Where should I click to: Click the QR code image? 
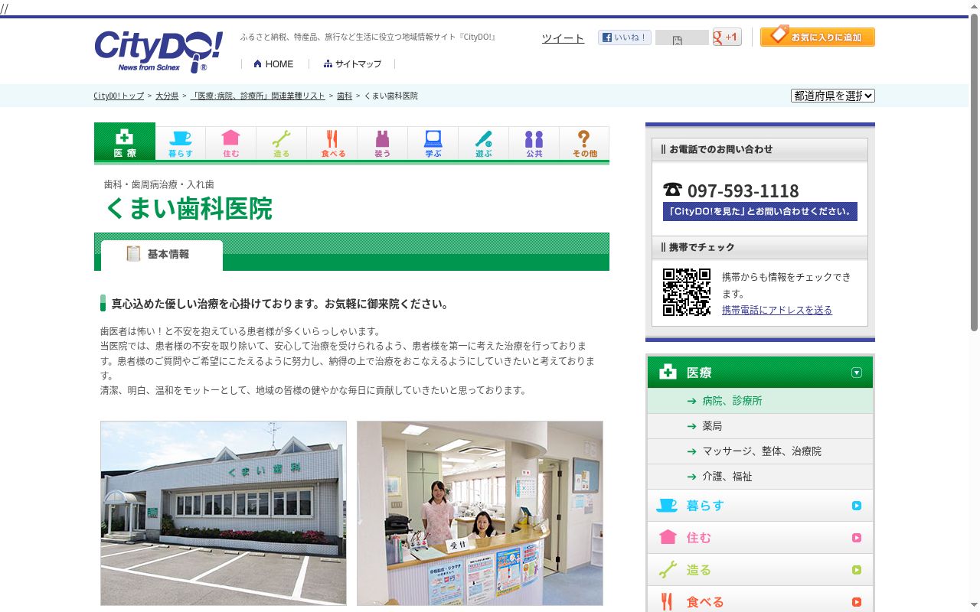pyautogui.click(x=687, y=292)
